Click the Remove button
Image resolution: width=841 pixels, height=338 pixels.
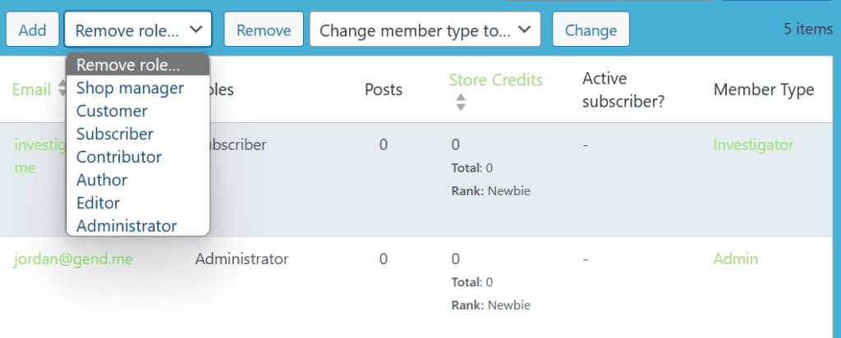[264, 30]
